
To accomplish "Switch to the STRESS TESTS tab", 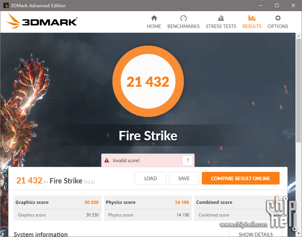I will 221,26.
